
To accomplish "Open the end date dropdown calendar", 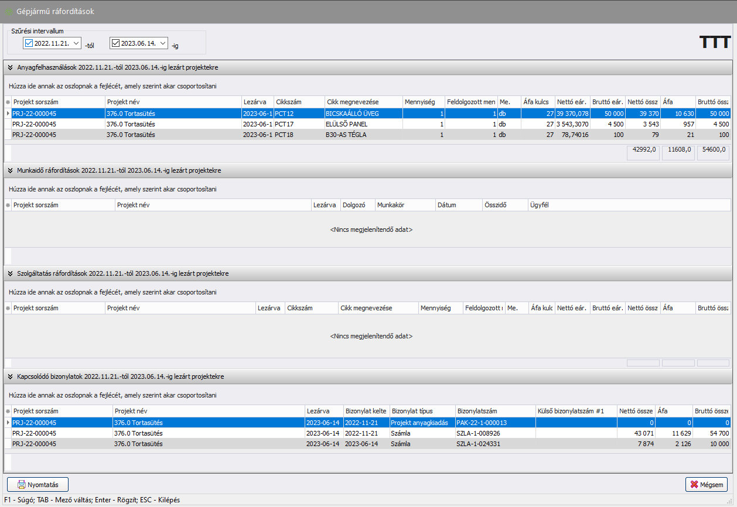I will click(x=163, y=43).
